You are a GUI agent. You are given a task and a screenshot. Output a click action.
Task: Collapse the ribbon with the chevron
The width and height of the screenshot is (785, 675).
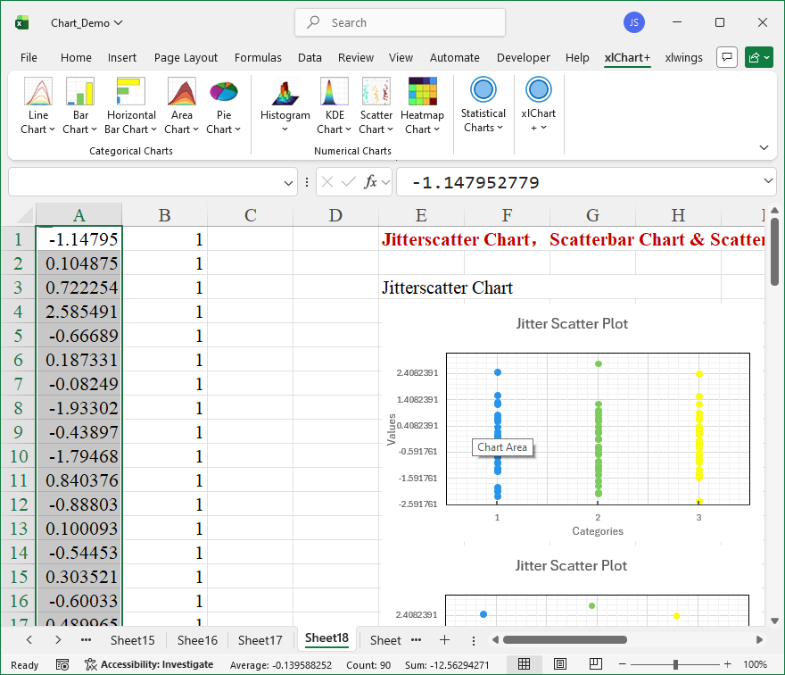[x=764, y=147]
